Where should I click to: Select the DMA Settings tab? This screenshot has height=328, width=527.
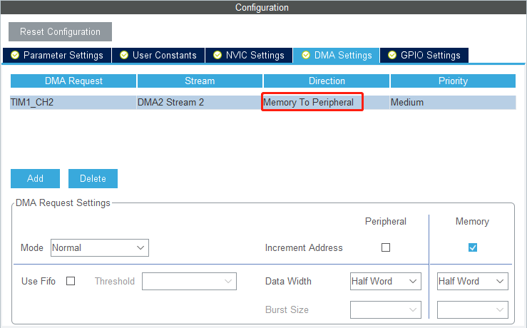point(337,55)
